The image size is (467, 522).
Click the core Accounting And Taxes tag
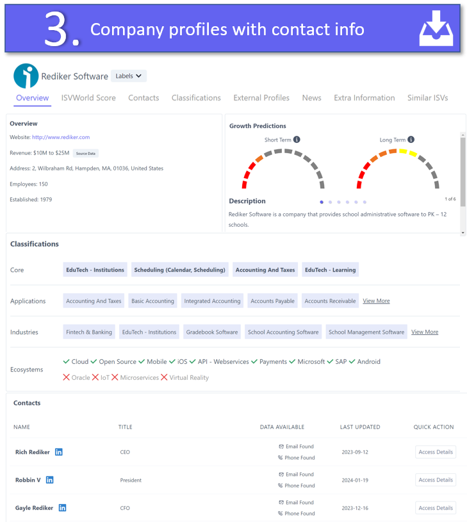[x=265, y=270]
